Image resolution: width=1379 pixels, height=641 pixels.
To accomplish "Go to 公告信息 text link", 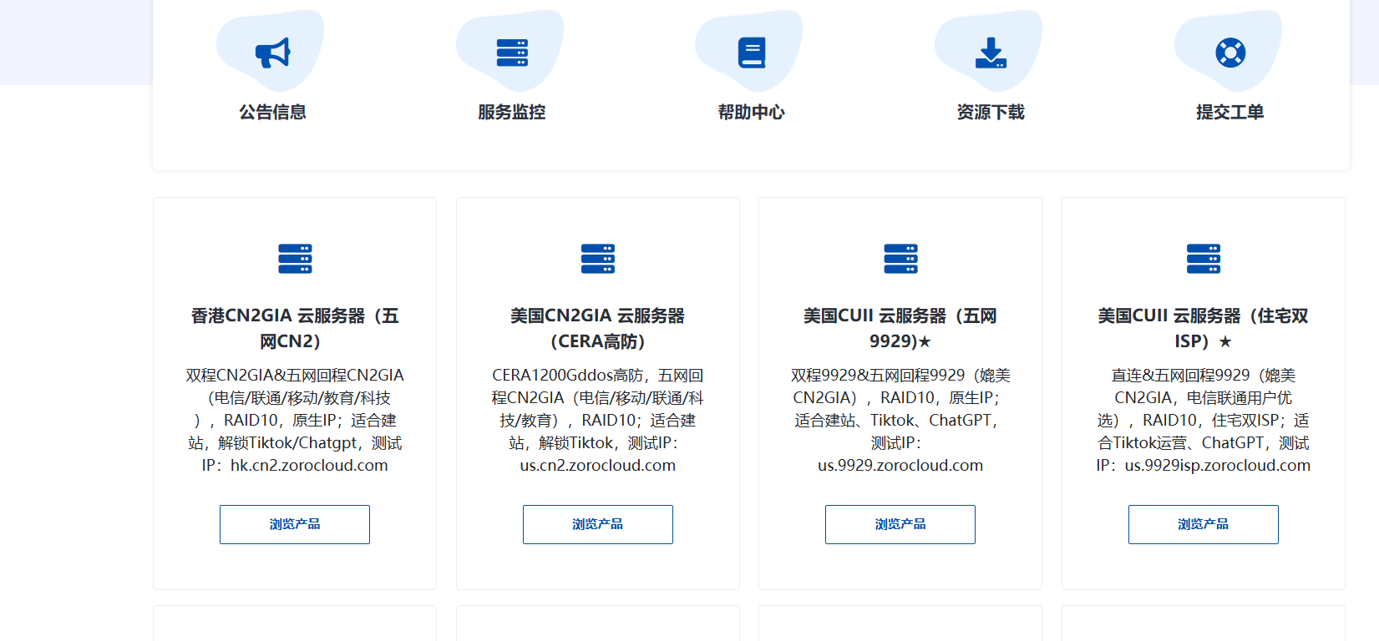I will (272, 112).
